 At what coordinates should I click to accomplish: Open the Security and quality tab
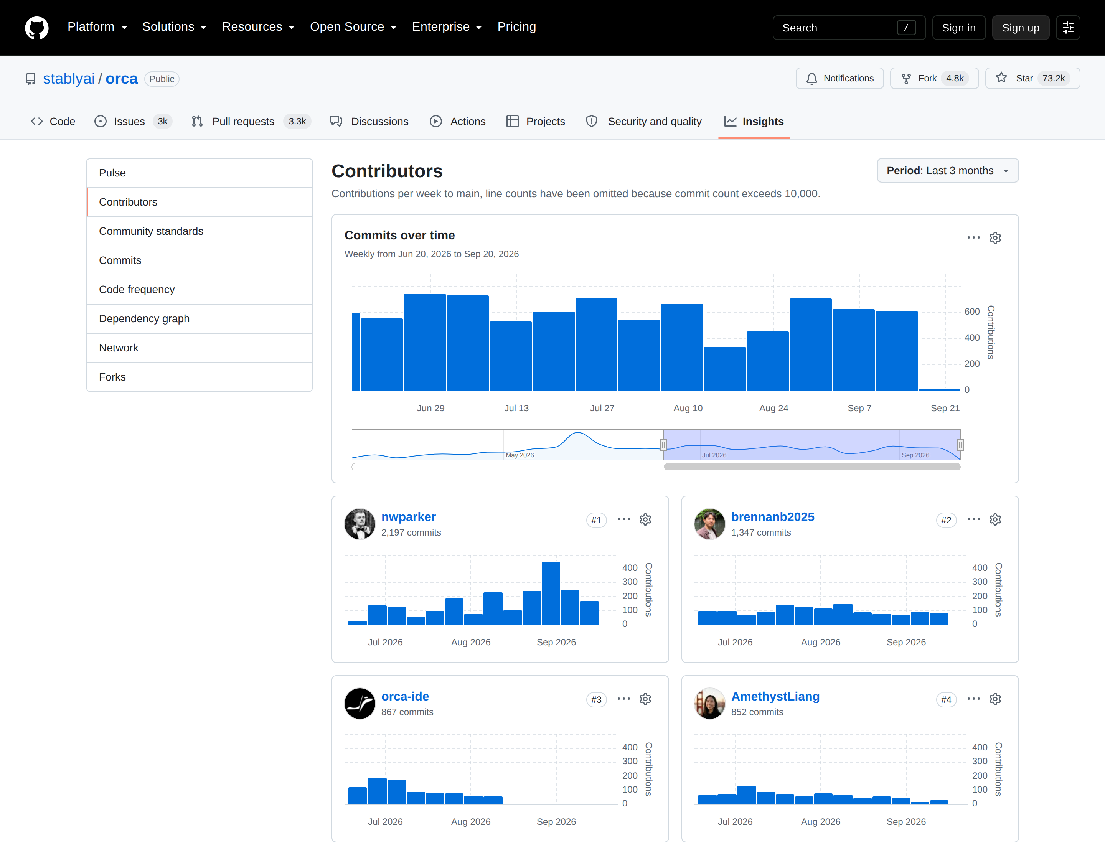(644, 122)
